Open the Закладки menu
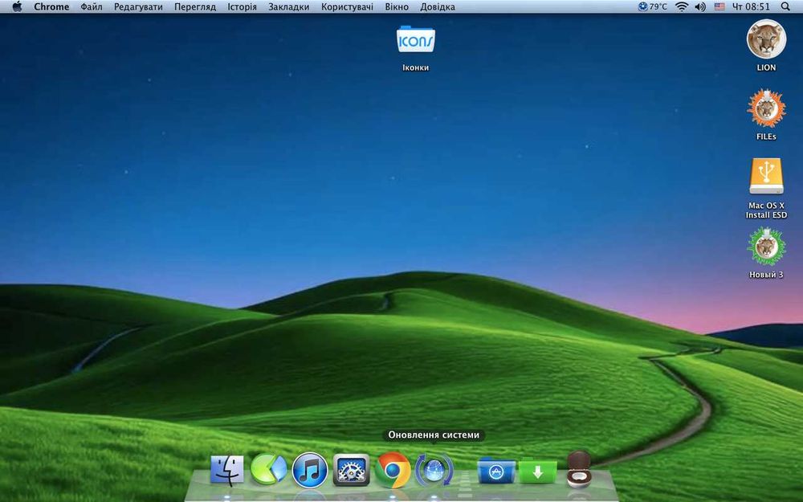Image resolution: width=803 pixels, height=502 pixels. tap(289, 6)
